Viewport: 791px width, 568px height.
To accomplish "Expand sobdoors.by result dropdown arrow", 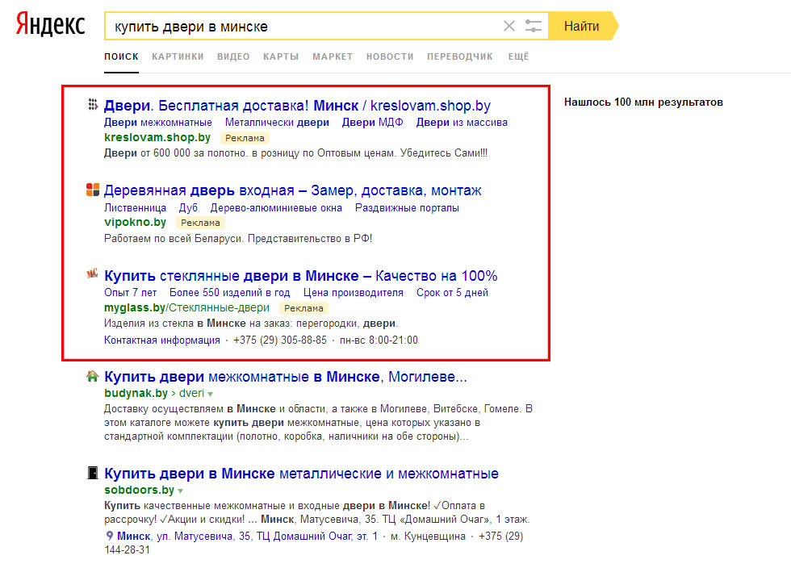I will [x=181, y=491].
